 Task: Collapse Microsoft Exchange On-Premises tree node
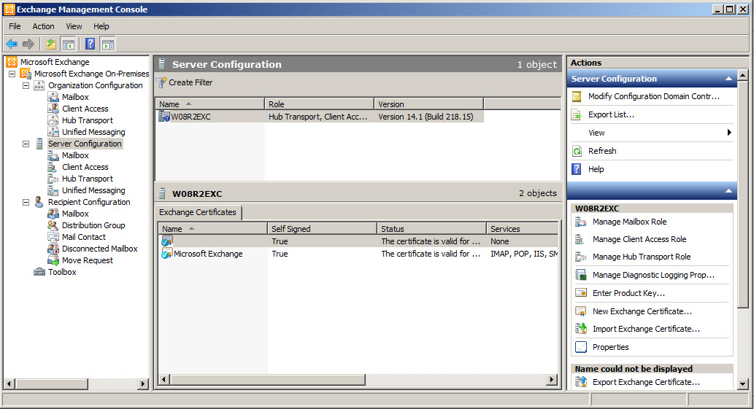tap(12, 74)
